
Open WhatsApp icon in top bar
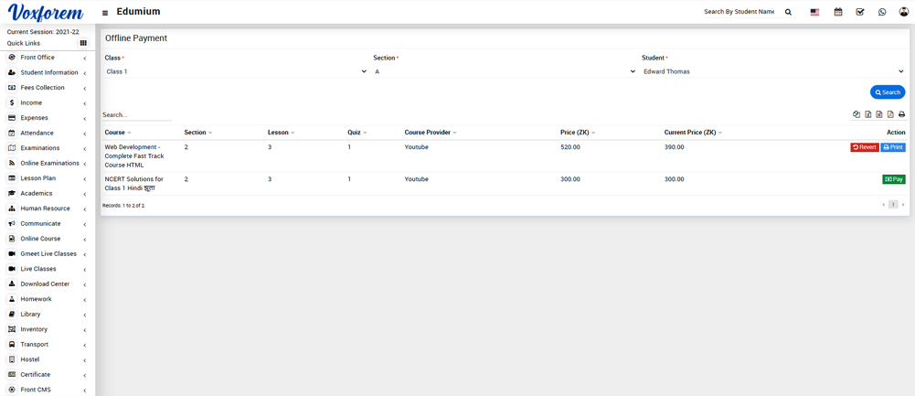pos(881,13)
